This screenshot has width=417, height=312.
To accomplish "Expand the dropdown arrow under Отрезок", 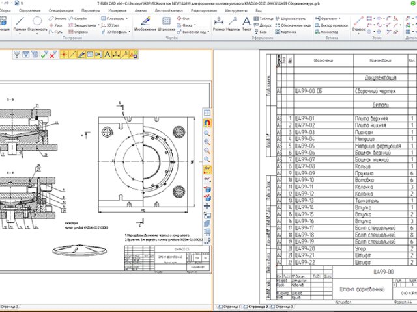I will (358, 34).
